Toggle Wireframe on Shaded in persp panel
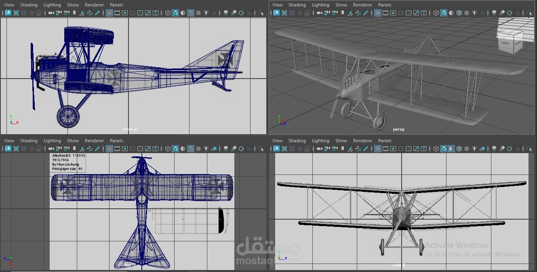The image size is (537, 272). point(459,13)
